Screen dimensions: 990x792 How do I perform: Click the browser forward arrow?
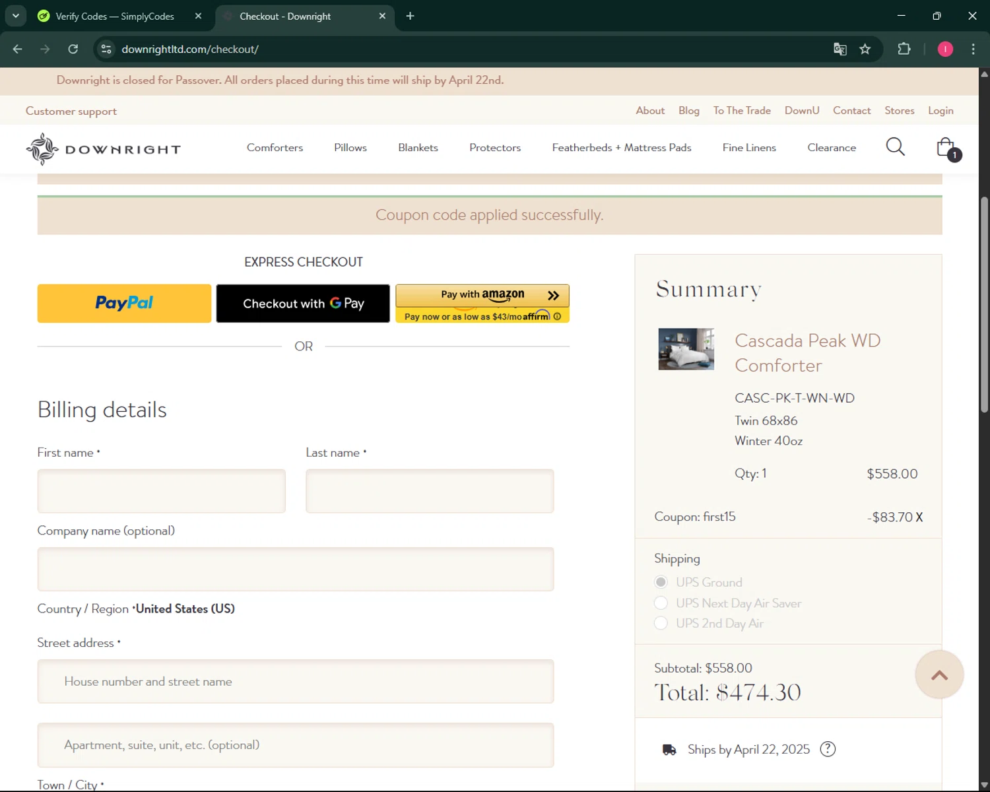pos(45,49)
